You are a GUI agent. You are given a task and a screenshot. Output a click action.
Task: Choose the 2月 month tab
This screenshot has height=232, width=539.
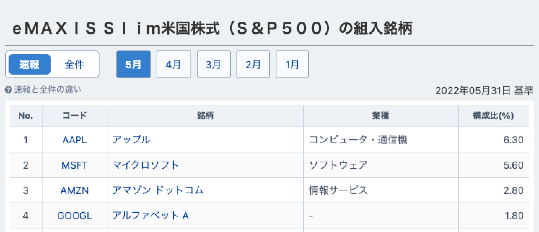click(253, 64)
